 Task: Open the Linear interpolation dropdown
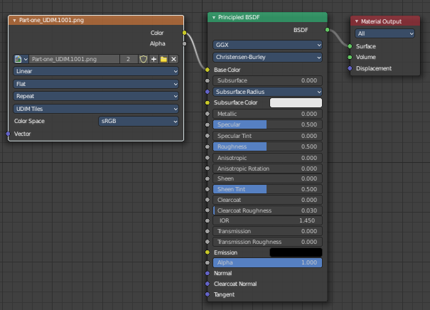tap(96, 71)
